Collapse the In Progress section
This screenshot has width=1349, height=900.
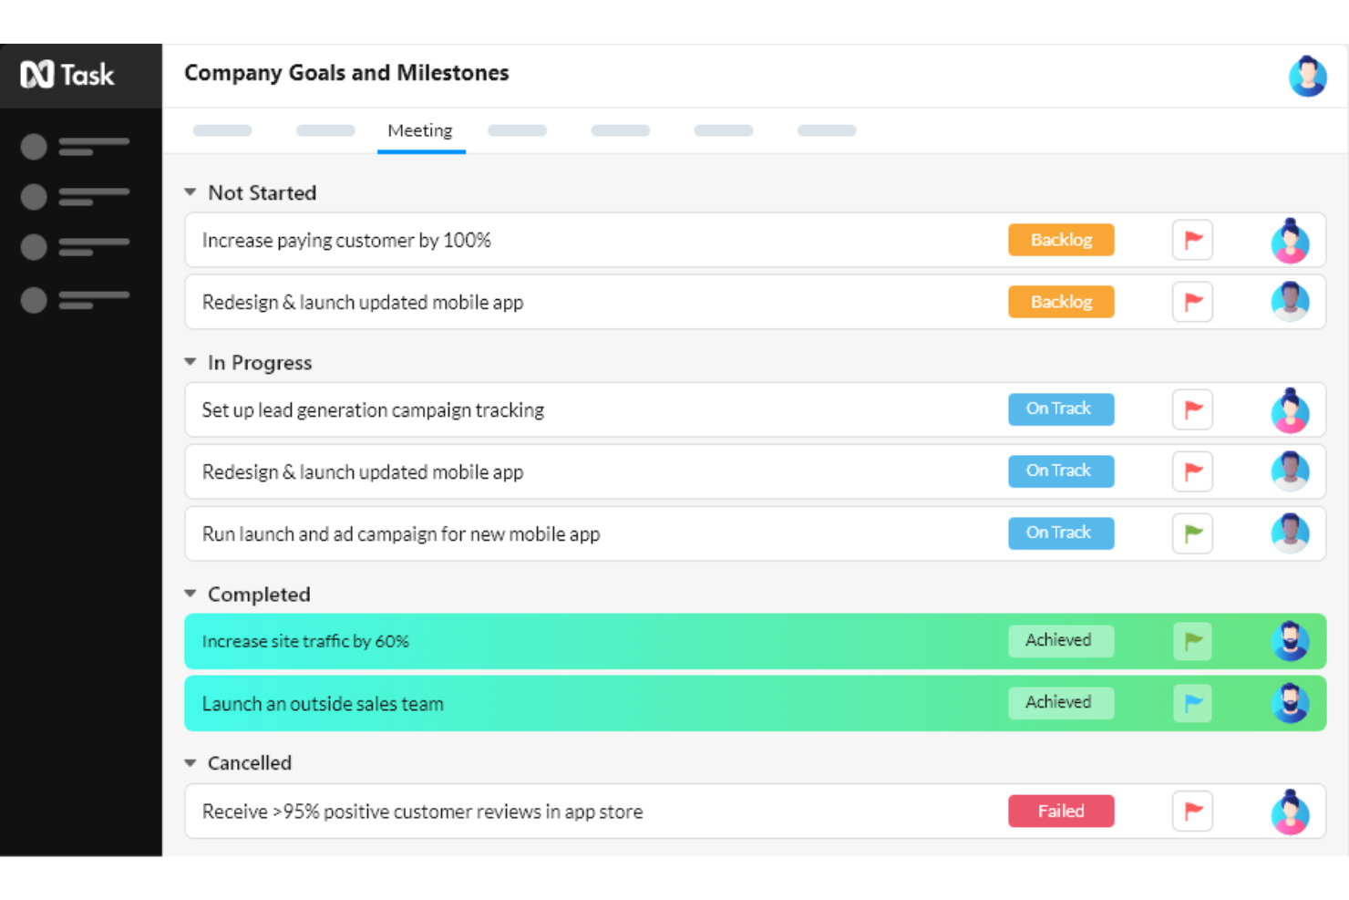[190, 361]
